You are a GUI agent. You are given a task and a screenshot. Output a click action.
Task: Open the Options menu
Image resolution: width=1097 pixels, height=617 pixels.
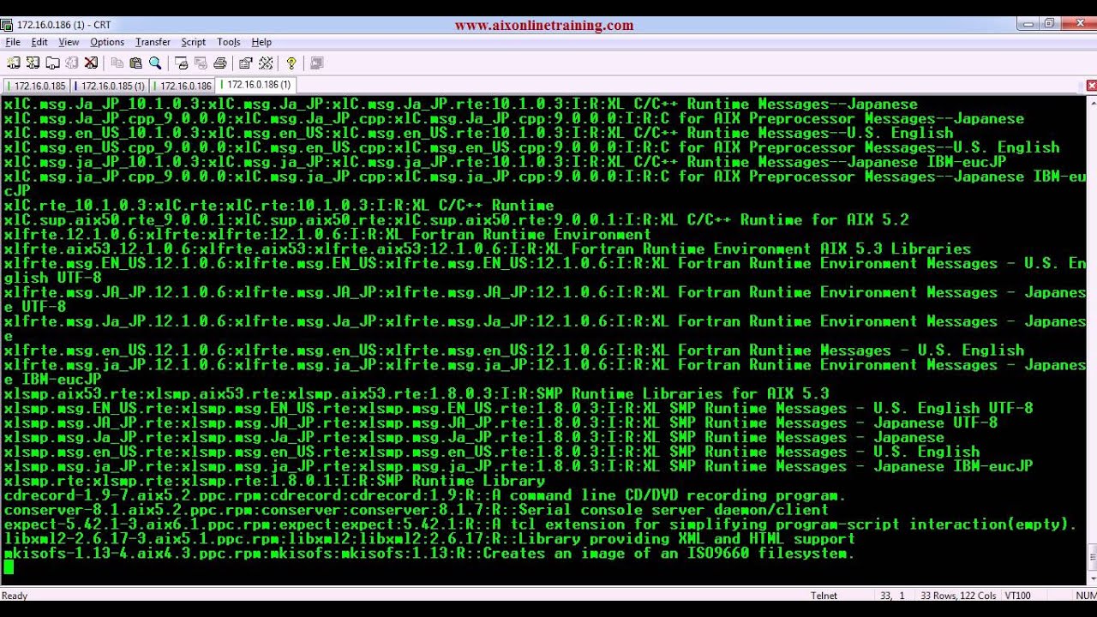click(x=107, y=42)
